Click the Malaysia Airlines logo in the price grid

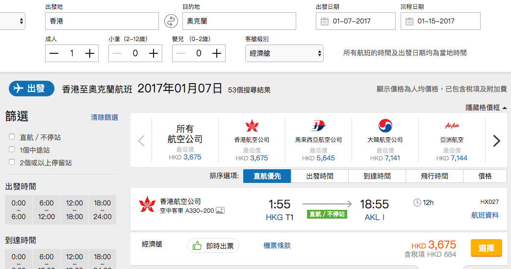pyautogui.click(x=318, y=126)
